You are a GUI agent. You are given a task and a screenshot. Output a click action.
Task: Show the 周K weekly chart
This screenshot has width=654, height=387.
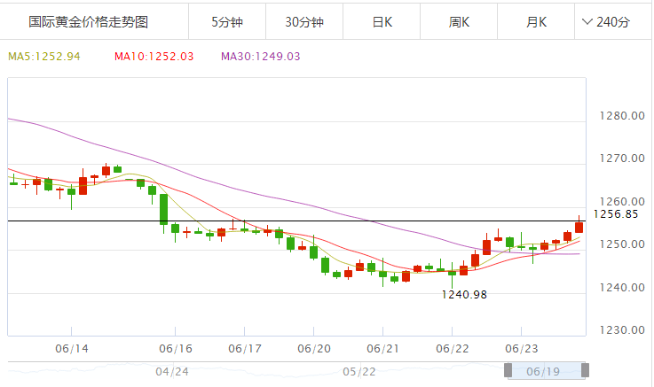(x=459, y=22)
